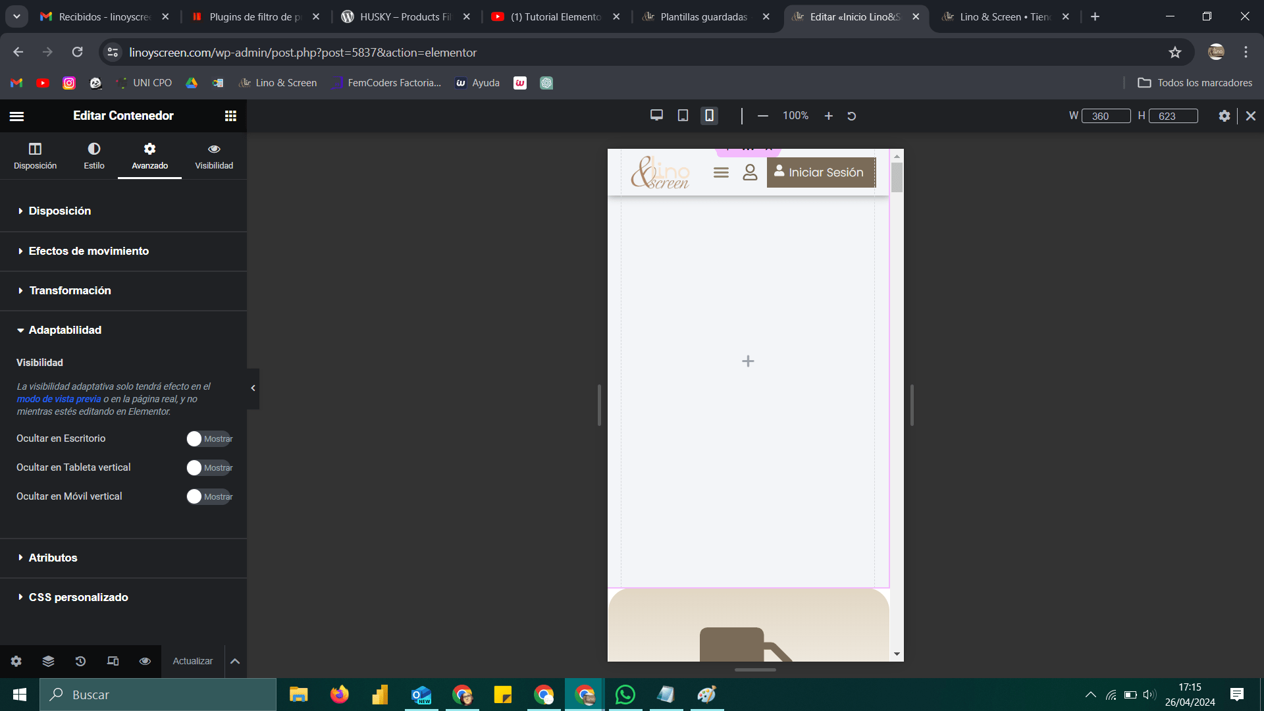Click Iniciar Sesión button in preview
This screenshot has width=1264, height=711.
(x=820, y=172)
